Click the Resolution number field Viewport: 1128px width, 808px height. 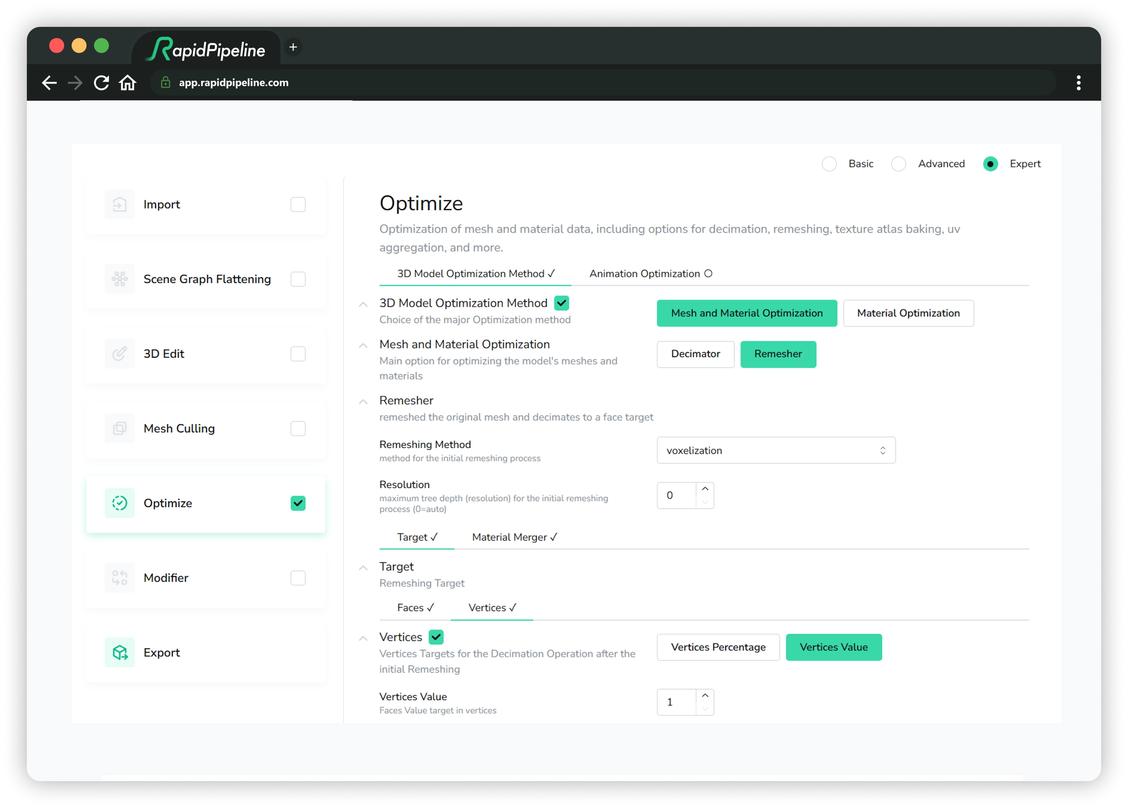[676, 495]
